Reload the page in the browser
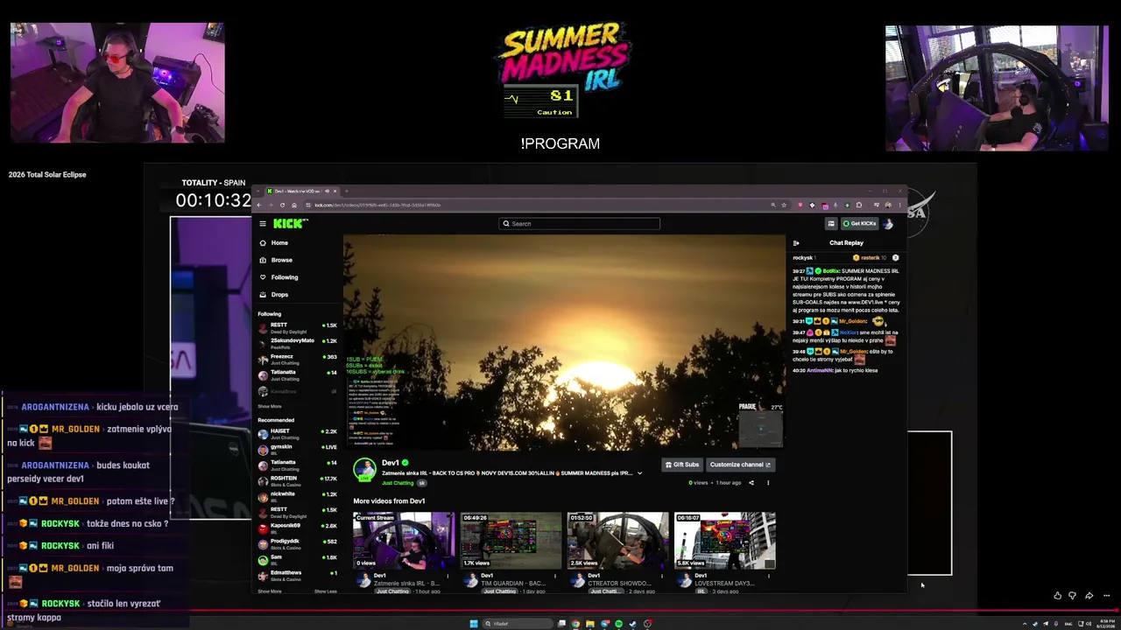 tap(282, 205)
